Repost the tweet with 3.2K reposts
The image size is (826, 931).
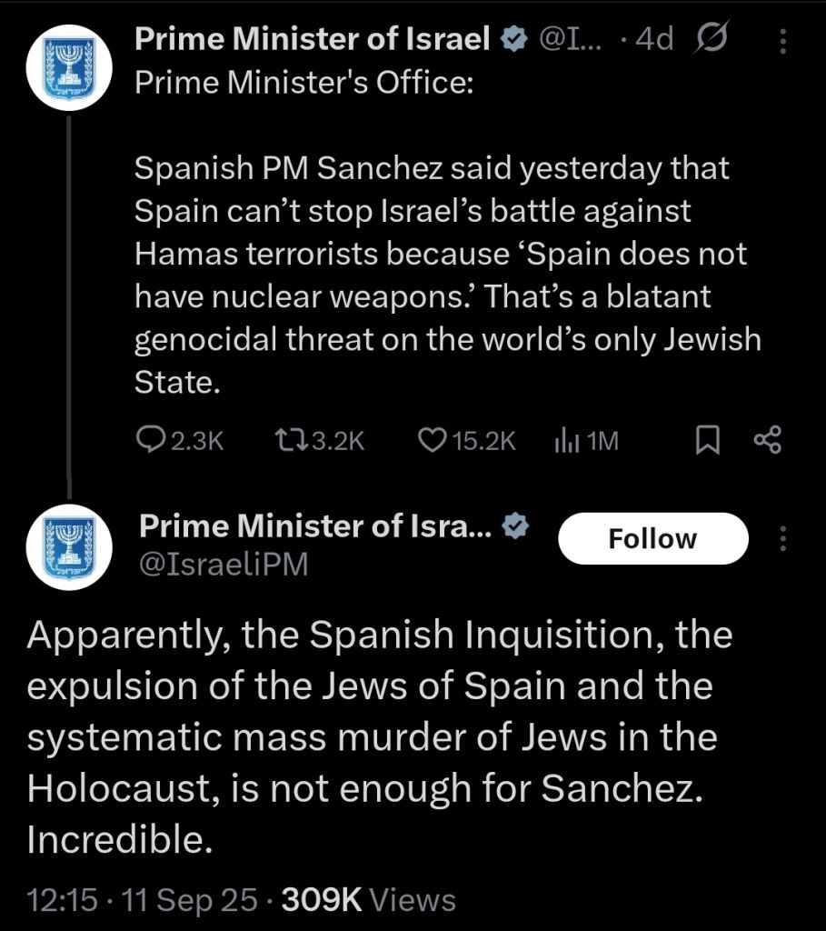click(291, 441)
